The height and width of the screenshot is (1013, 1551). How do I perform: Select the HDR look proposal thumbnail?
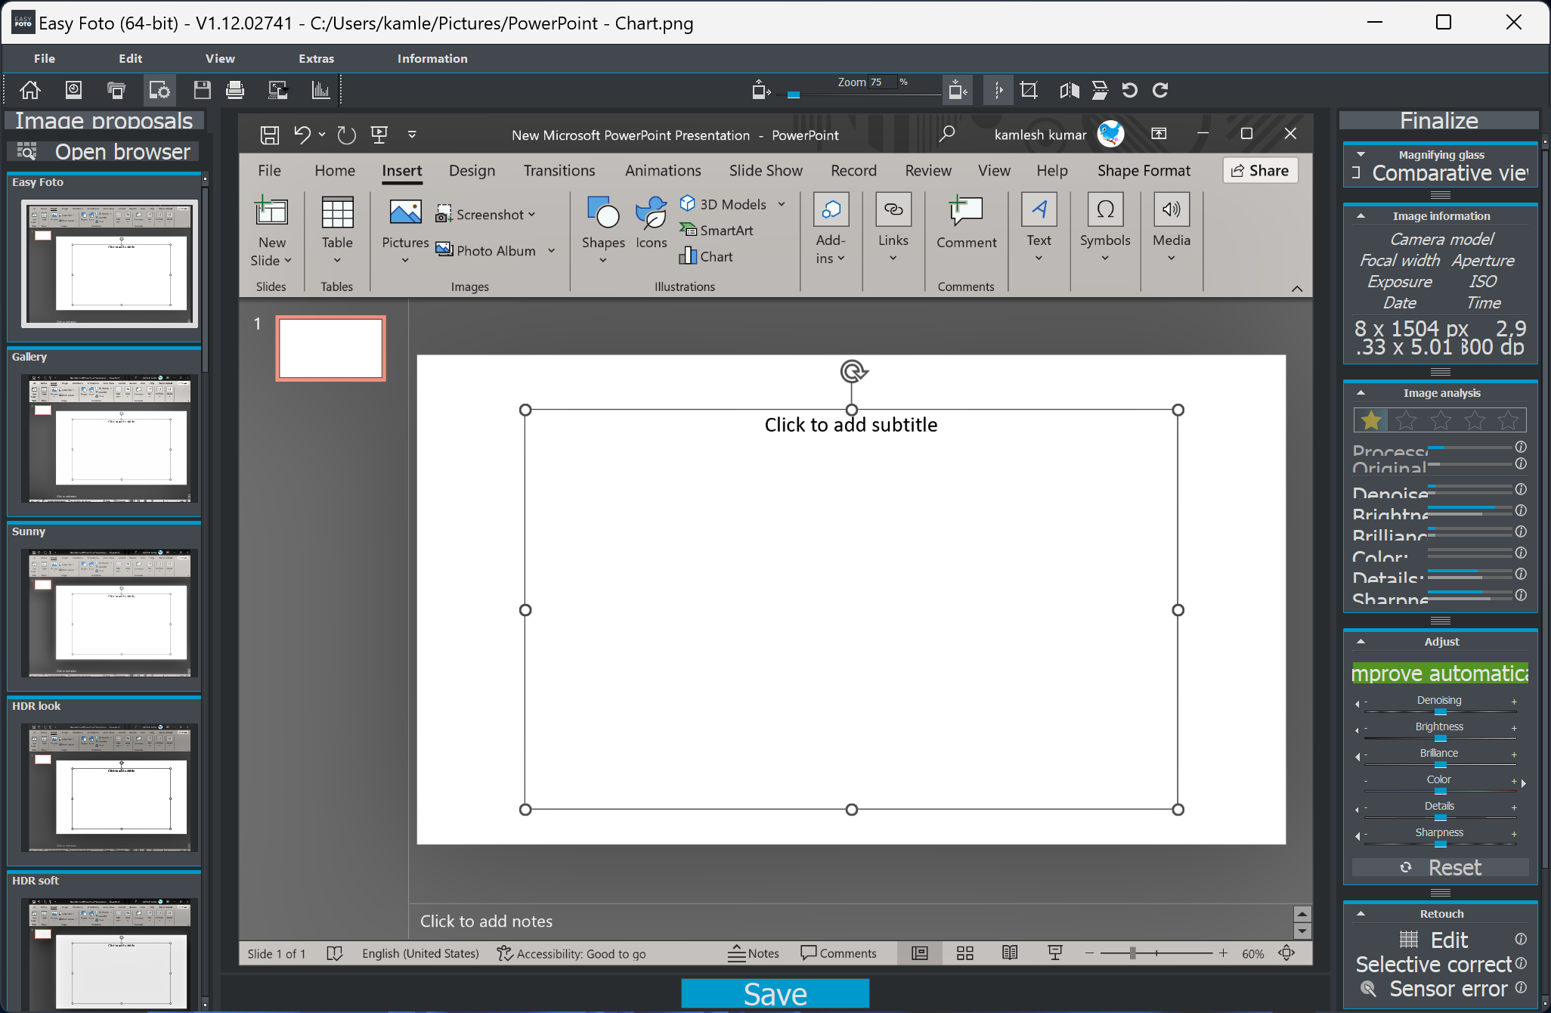[110, 787]
